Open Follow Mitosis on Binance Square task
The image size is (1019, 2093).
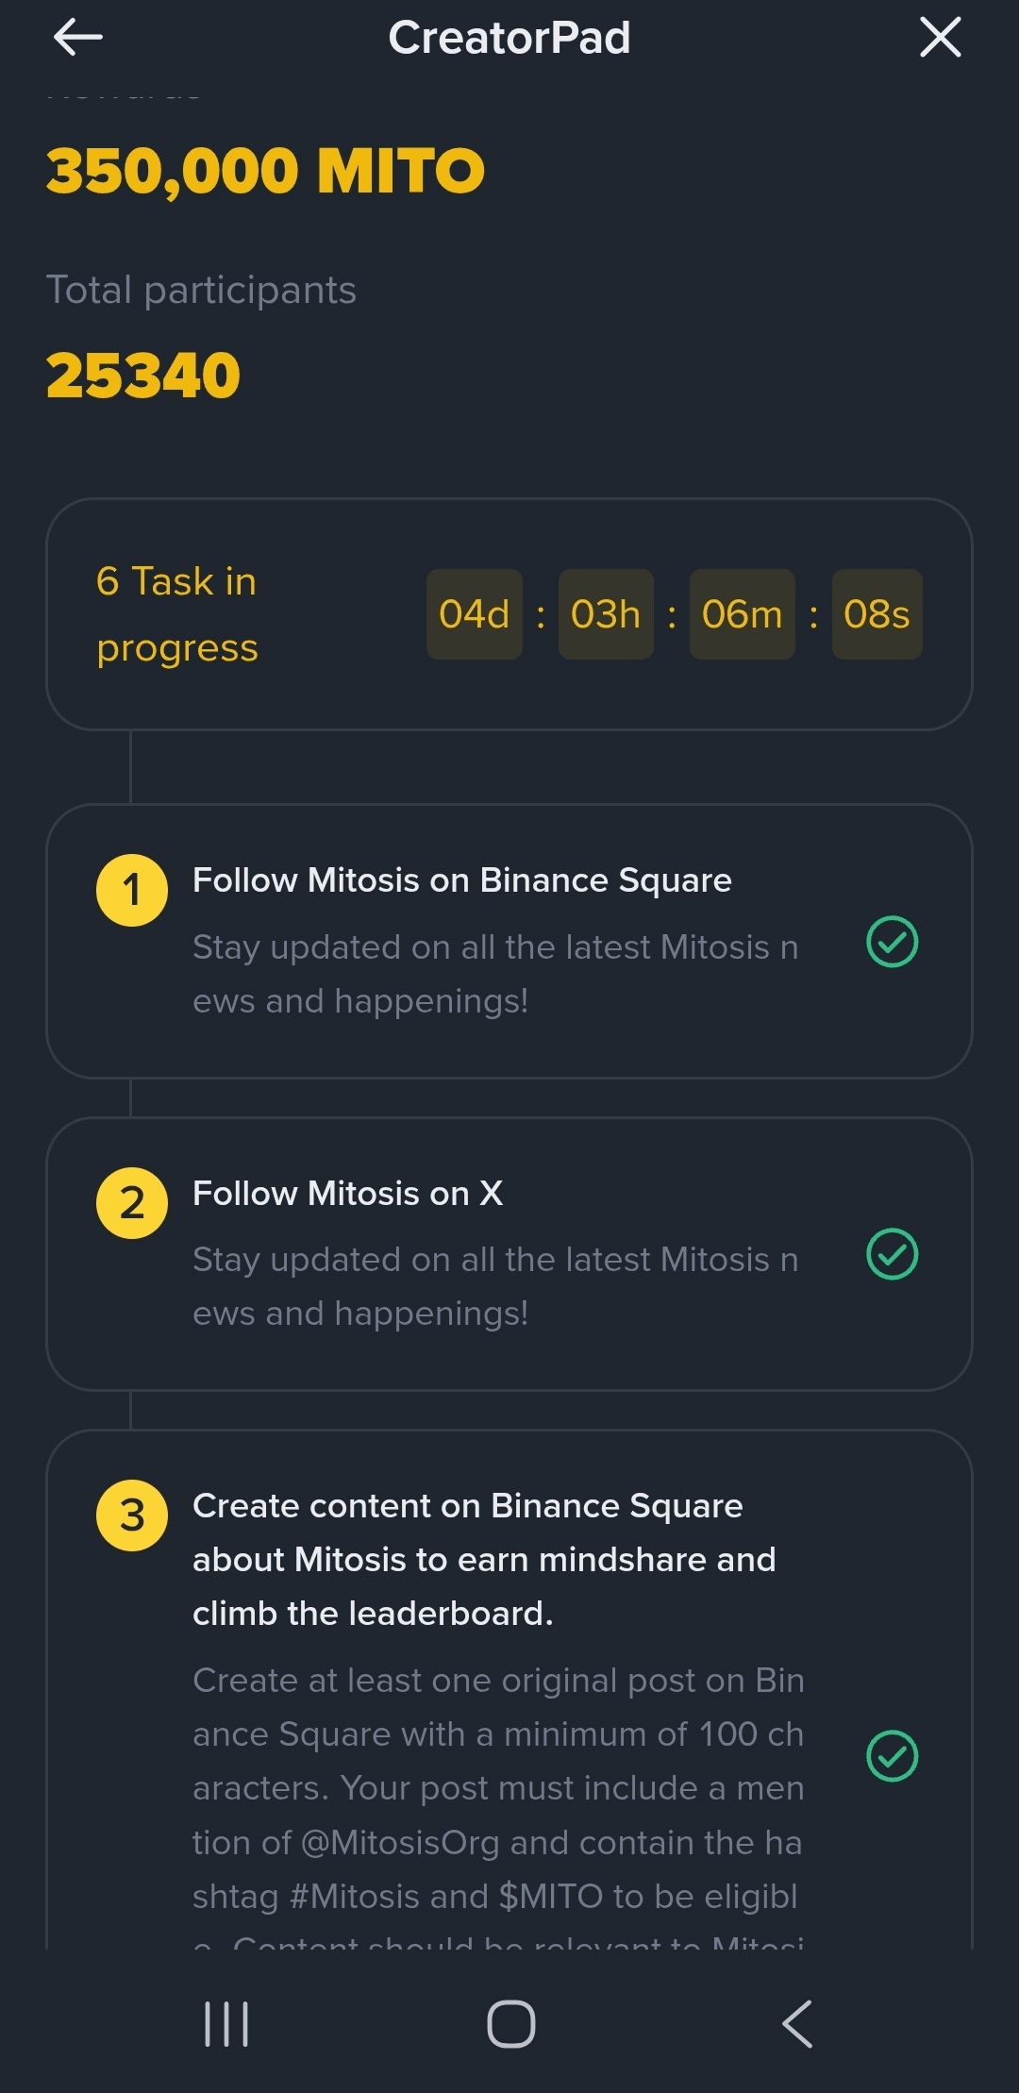[x=461, y=880]
